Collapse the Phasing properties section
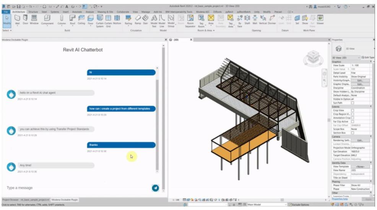 pyautogui.click(x=370, y=182)
